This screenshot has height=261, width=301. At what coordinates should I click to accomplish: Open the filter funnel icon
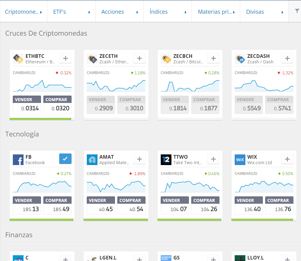[297, 11]
